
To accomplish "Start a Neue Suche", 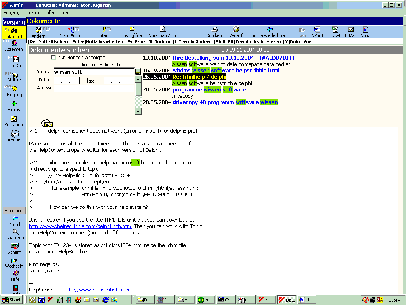I will 71,32.
